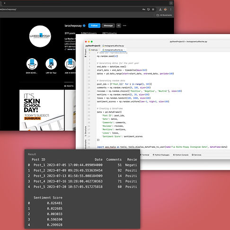Open the browser three-dot menu
The width and height of the screenshot is (230, 230).
(x=171, y=9)
